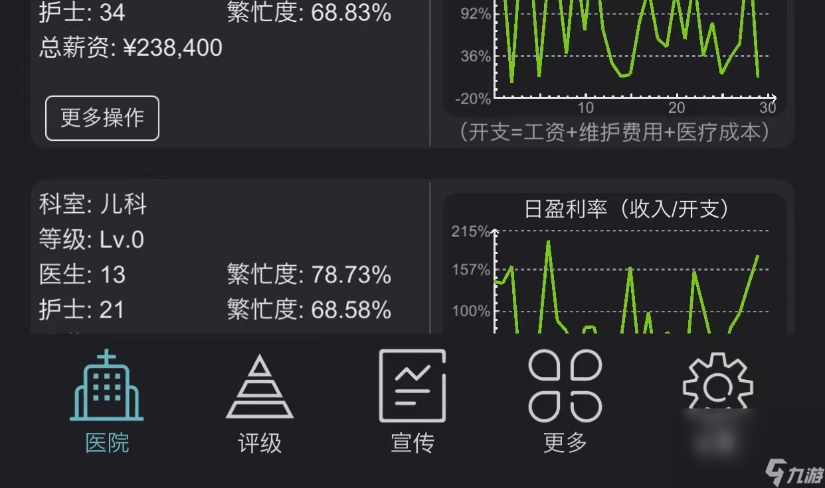Screen dimensions: 825x488
Task: Click the 157% axis label
Action: click(471, 270)
